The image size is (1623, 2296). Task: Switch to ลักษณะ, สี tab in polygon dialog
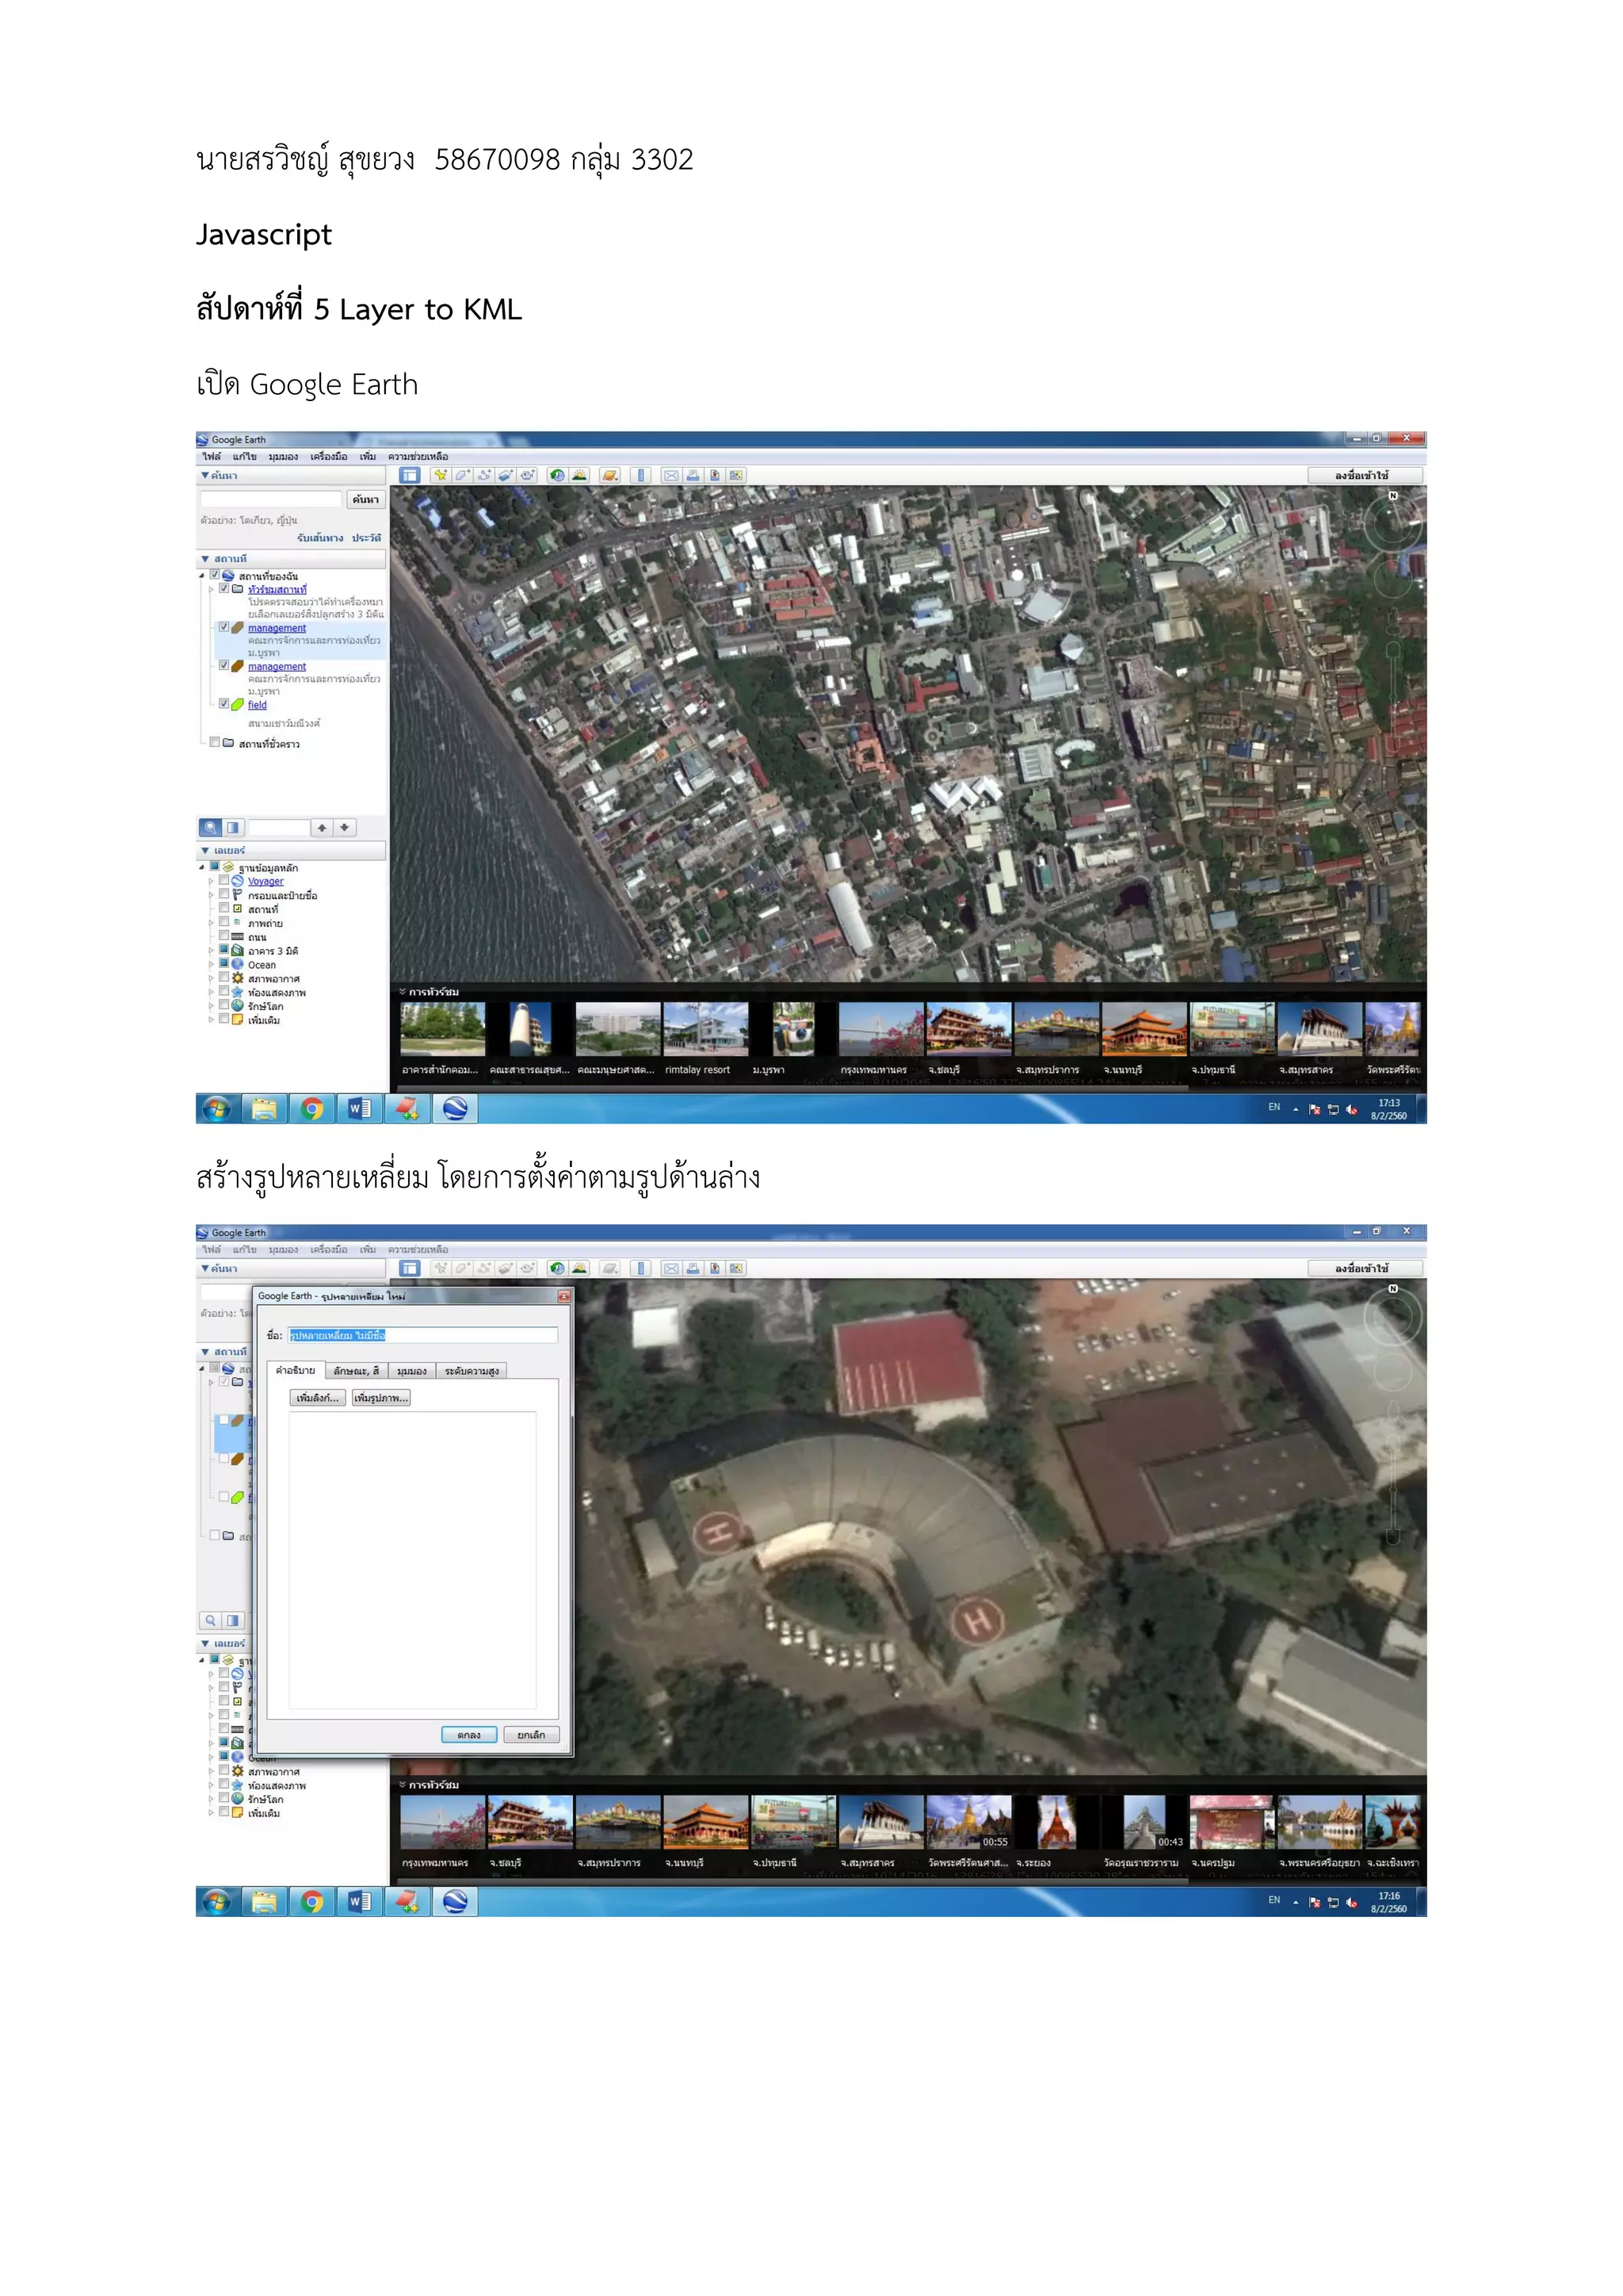point(356,1371)
